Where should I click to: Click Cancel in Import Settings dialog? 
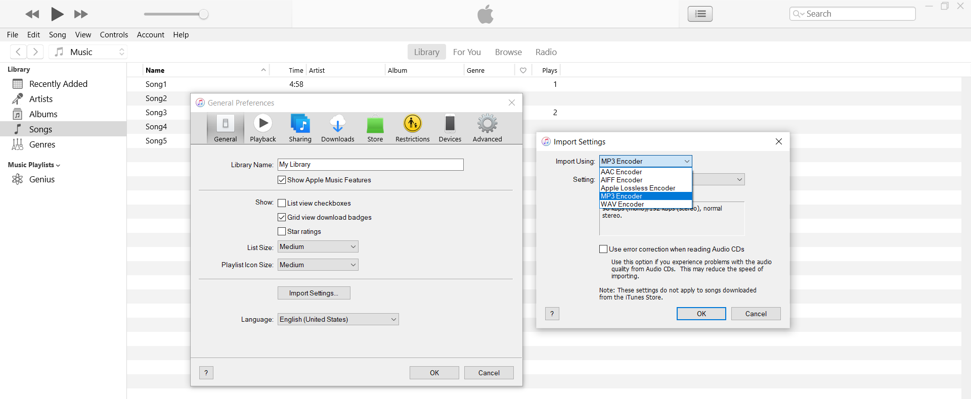tap(756, 314)
